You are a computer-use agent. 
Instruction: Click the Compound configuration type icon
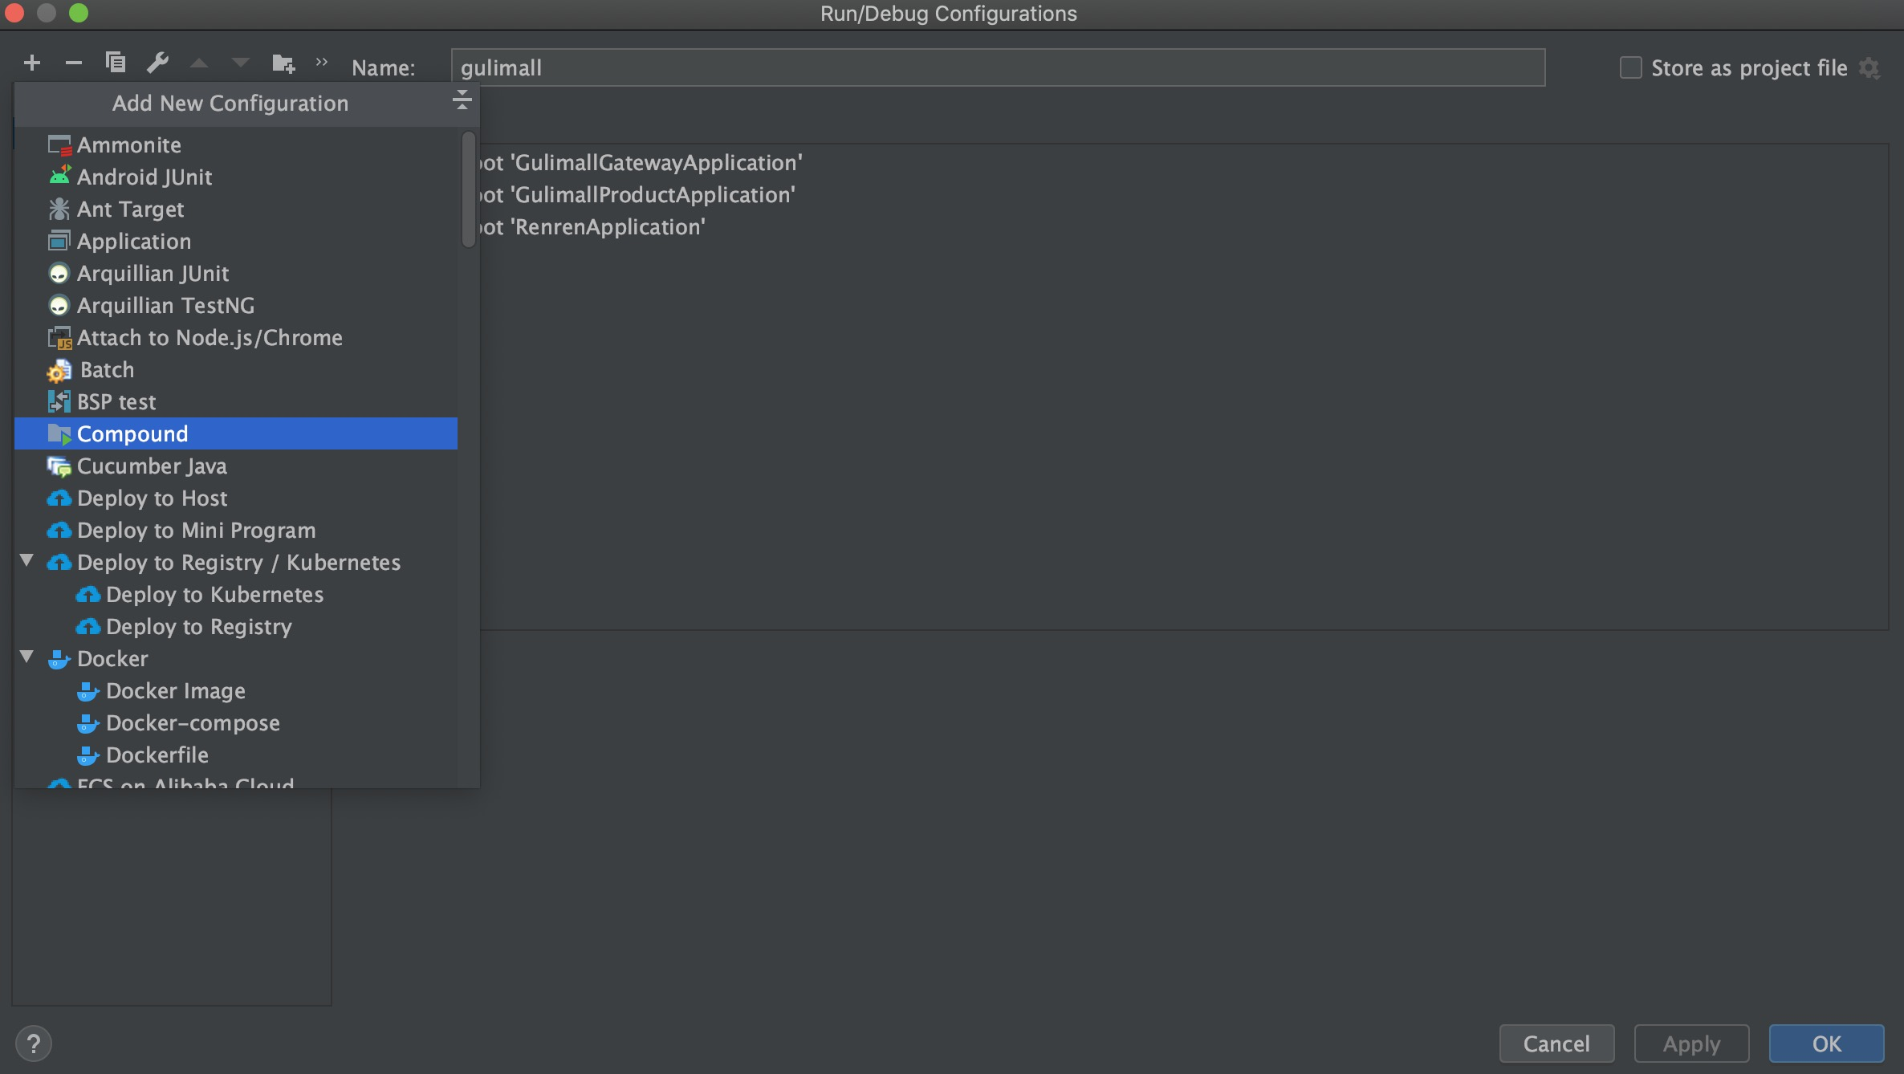(x=59, y=433)
